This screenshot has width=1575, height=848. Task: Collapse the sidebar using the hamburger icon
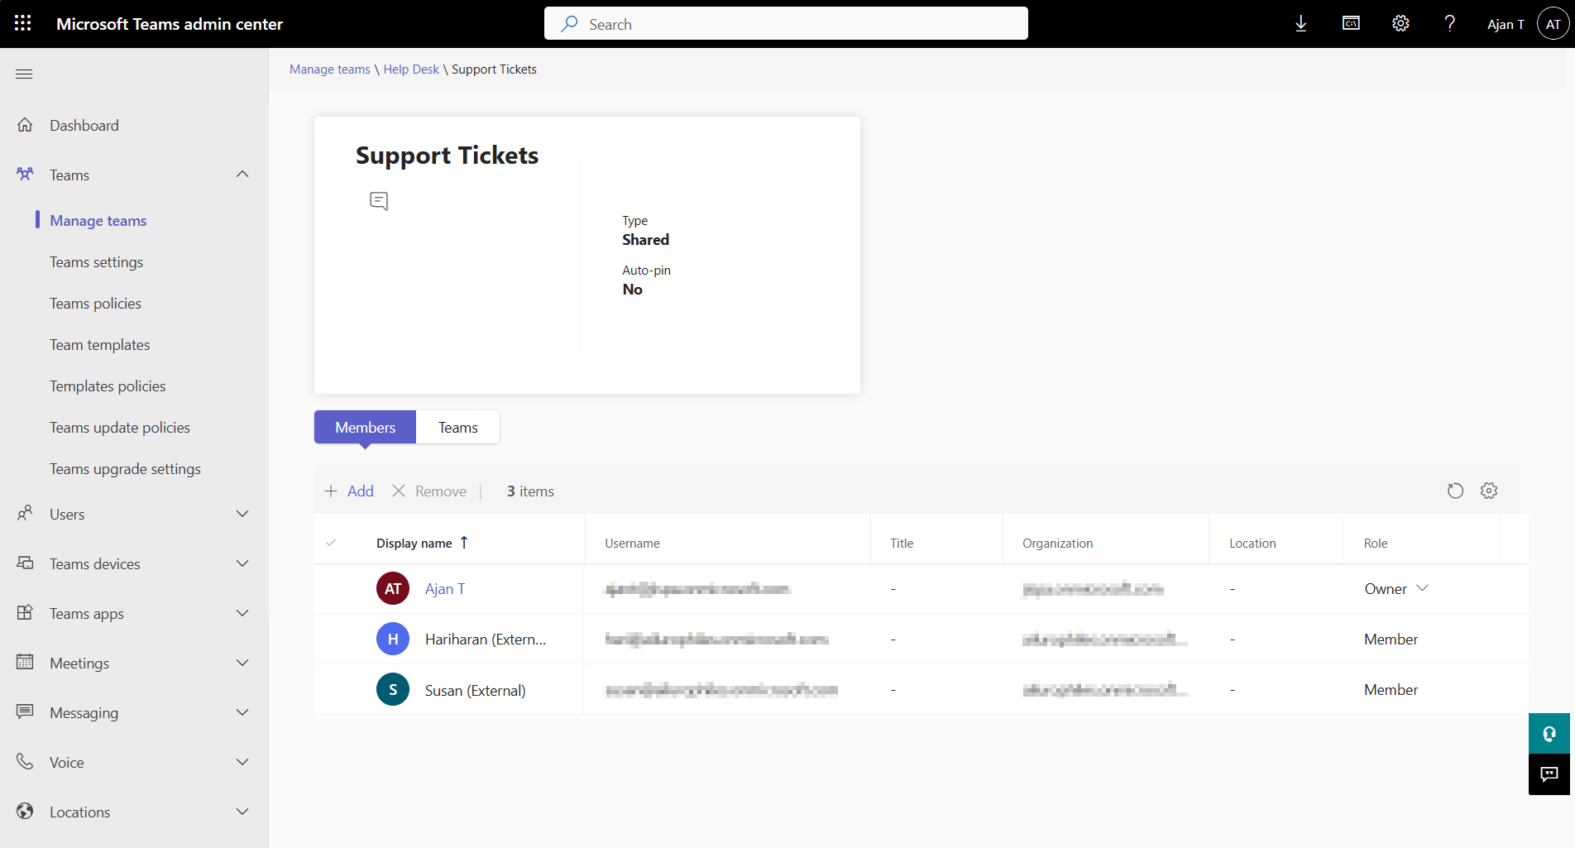click(24, 74)
